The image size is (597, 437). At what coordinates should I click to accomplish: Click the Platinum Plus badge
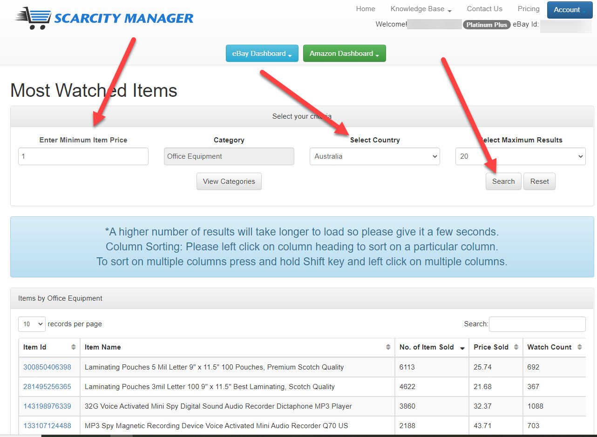487,25
